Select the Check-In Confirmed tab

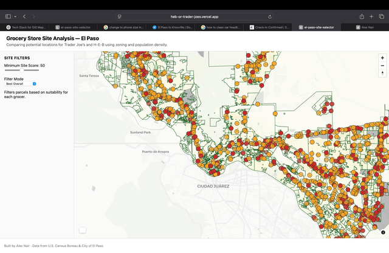pos(272,27)
